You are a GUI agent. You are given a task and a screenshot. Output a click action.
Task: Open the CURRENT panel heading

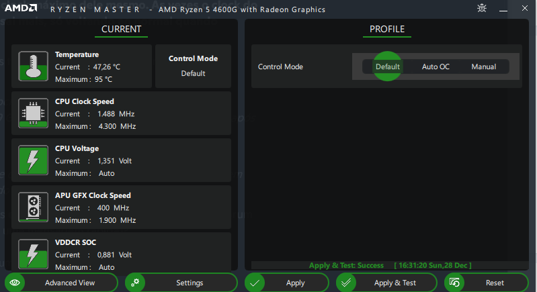121,30
